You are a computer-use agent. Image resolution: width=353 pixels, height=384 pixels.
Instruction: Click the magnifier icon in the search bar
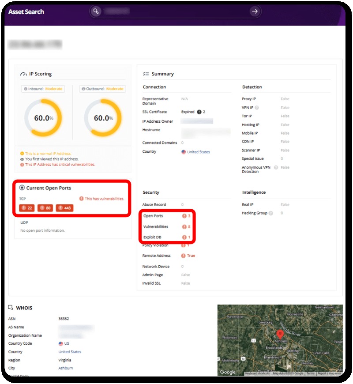click(x=96, y=11)
